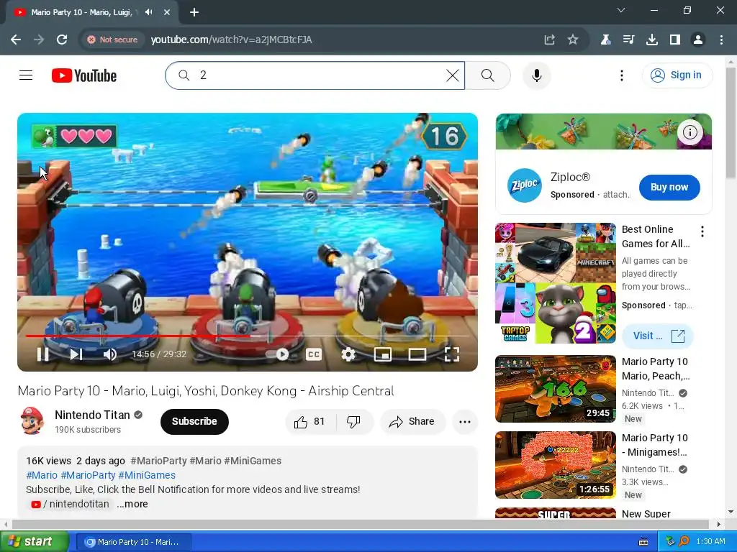Open the media controls toolbar icon

(x=628, y=40)
